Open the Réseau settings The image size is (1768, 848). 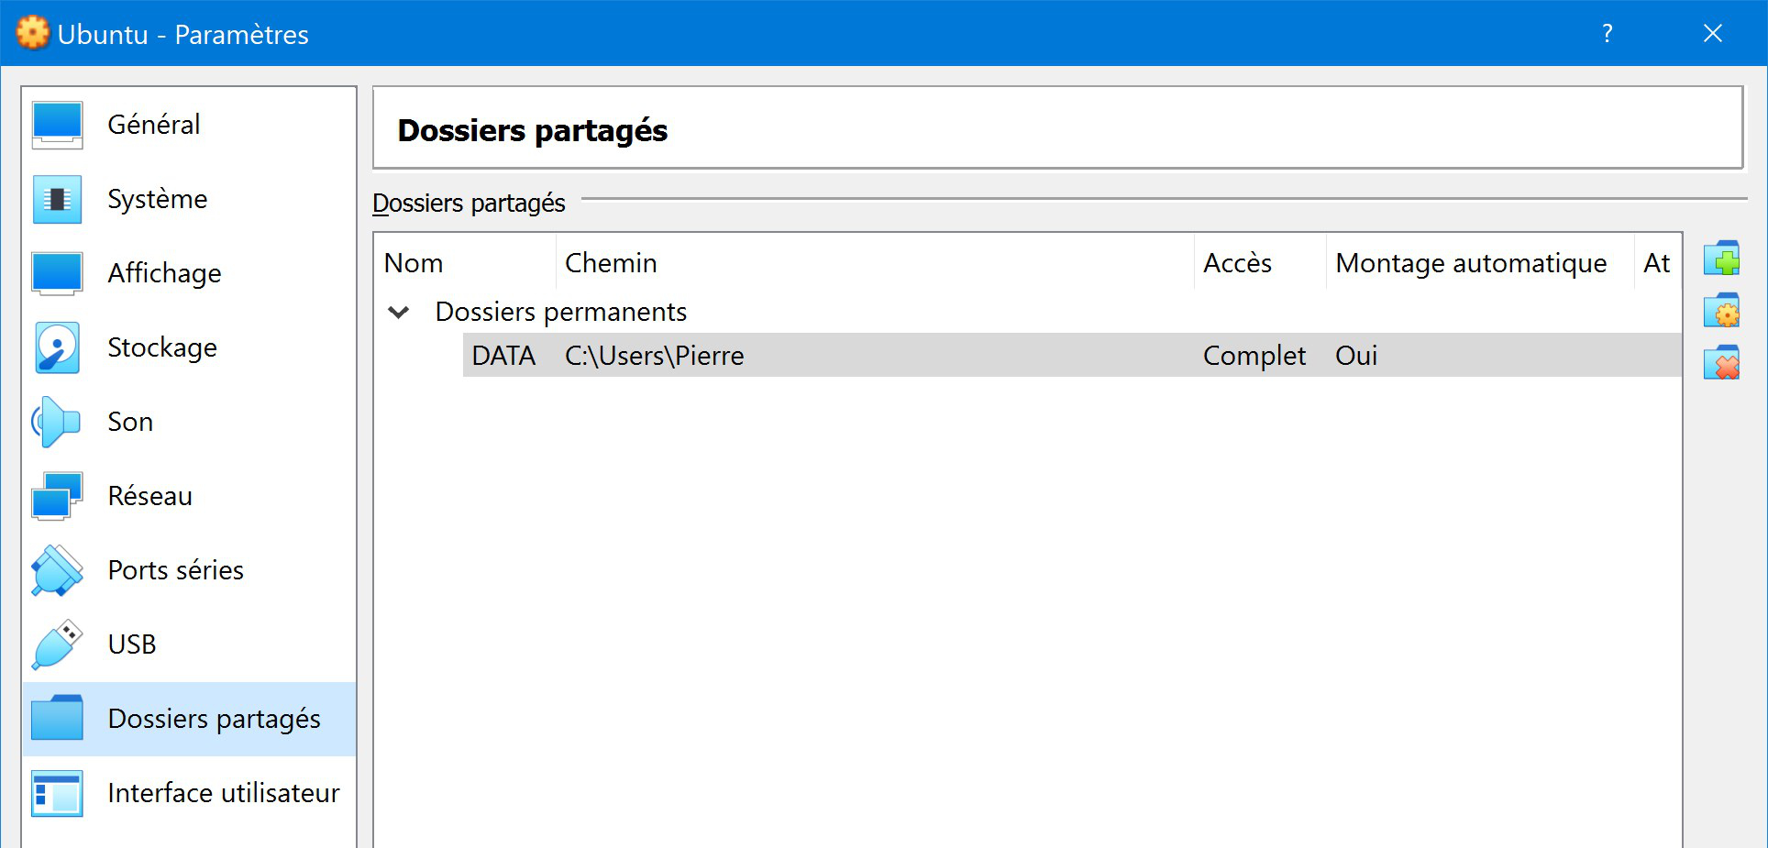point(189,496)
